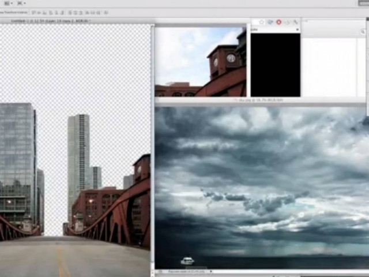Open the black panel's flyout menu arrow

coord(296,28)
